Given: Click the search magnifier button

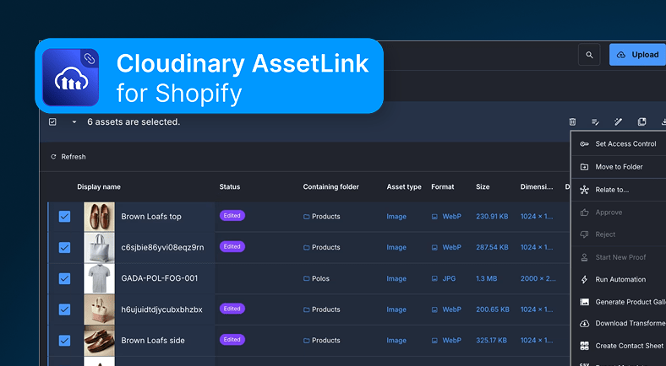Looking at the screenshot, I should 589,55.
